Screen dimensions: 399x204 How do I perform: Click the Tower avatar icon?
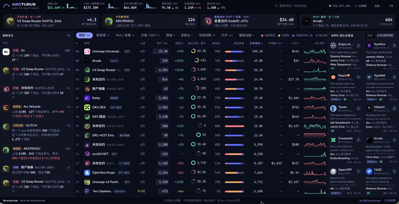point(333,108)
